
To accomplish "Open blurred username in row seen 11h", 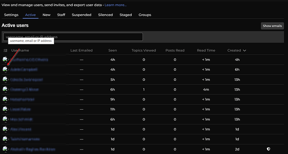I will [x=20, y=109].
